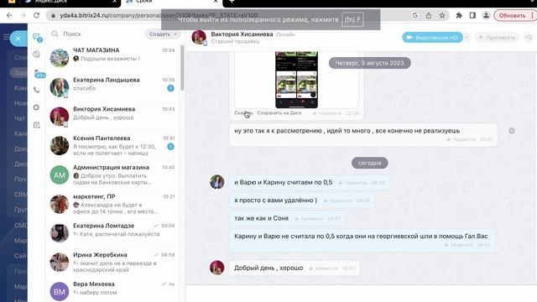Viewport: 537px width, 302px height.
Task: Open recent history clock icon in sidebar
Action: [36, 54]
